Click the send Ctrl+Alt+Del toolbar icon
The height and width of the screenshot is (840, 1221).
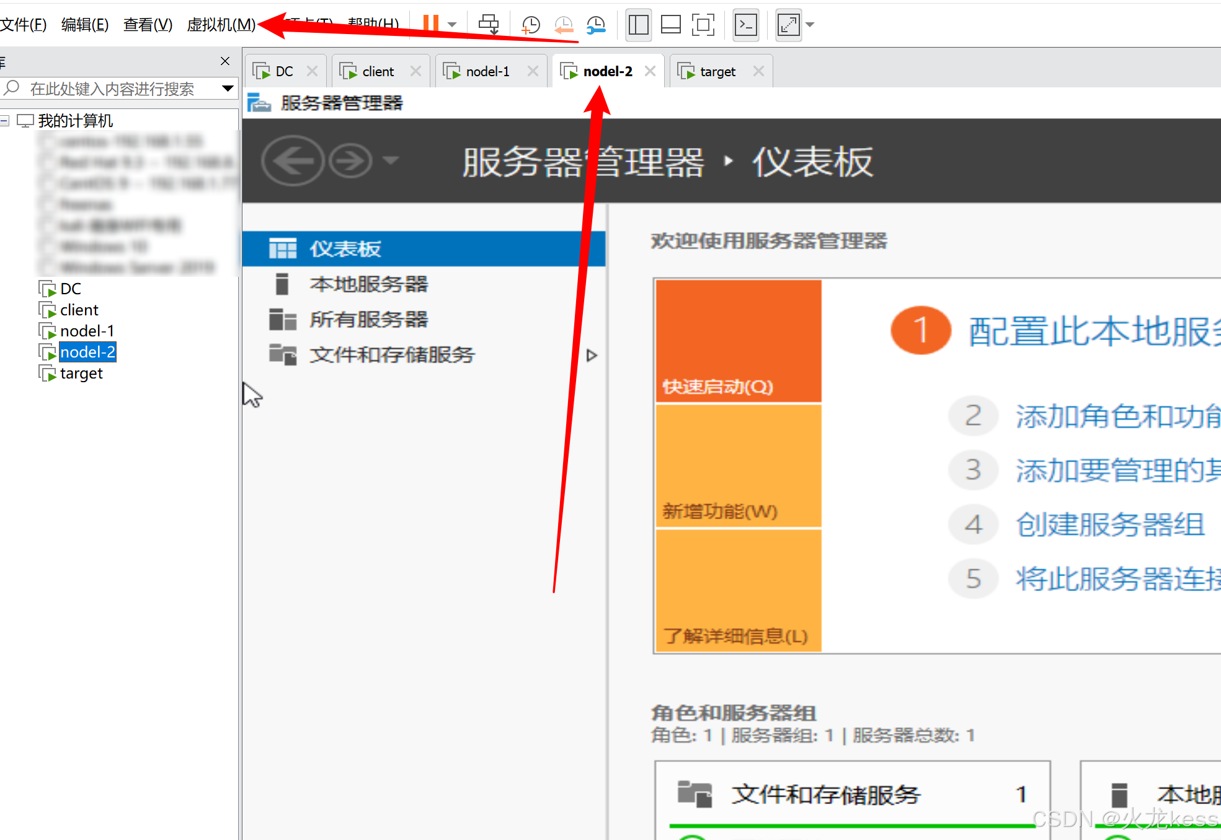pos(489,25)
